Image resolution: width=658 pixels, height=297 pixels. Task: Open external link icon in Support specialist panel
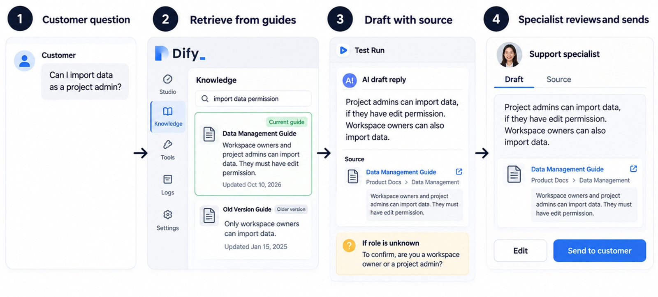pos(633,169)
